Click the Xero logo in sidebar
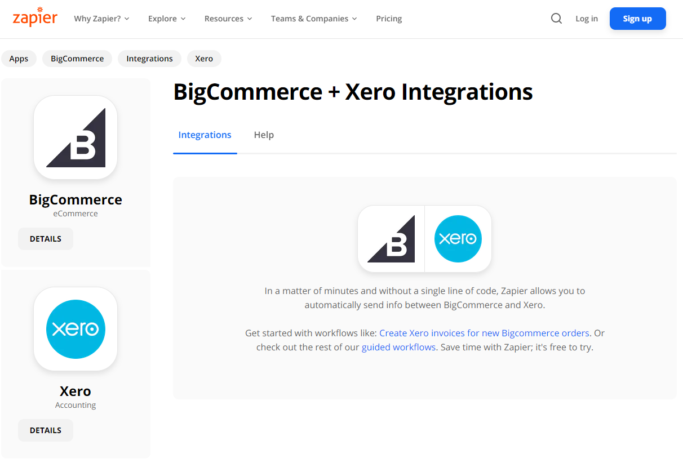The width and height of the screenshot is (683, 463). coord(76,329)
